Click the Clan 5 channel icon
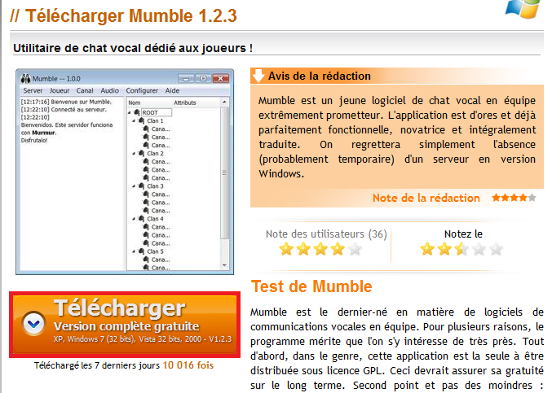The image size is (552, 393). [x=142, y=251]
